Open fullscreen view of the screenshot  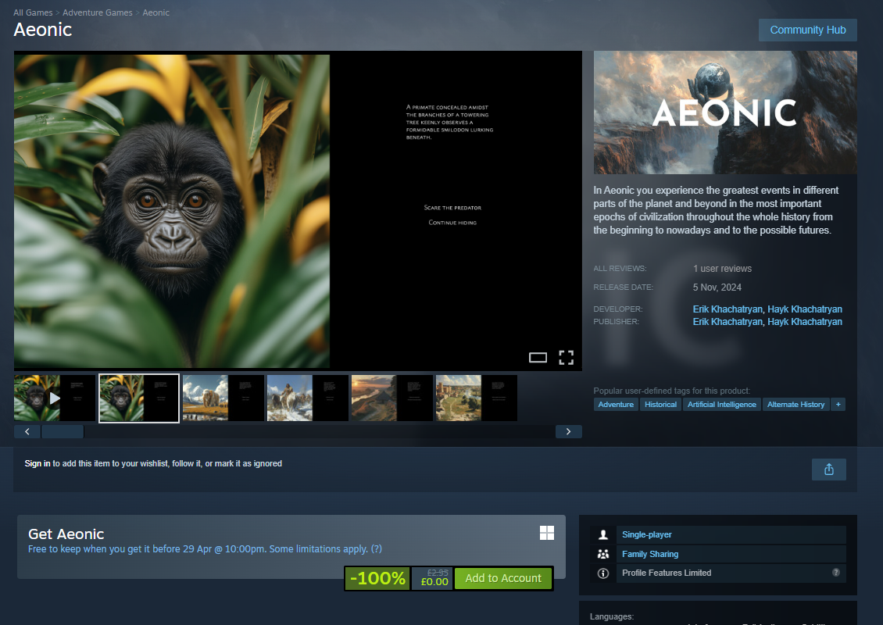(x=566, y=358)
